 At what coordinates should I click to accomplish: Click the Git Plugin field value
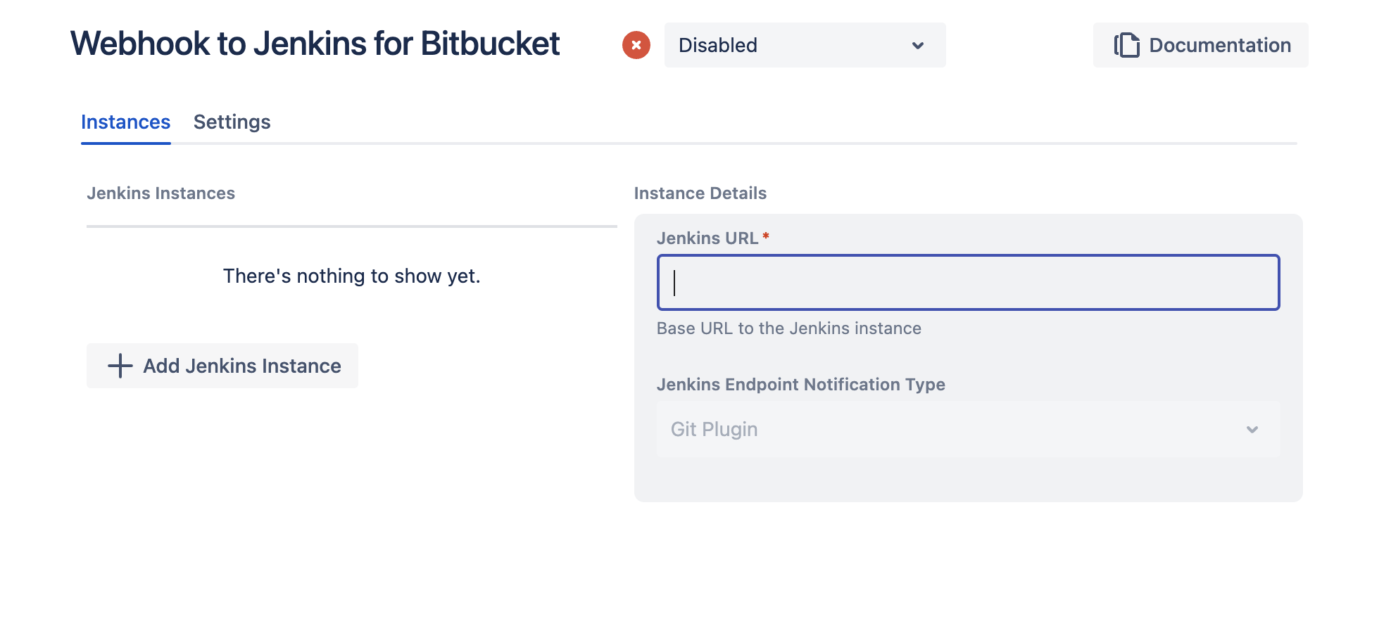(x=712, y=429)
